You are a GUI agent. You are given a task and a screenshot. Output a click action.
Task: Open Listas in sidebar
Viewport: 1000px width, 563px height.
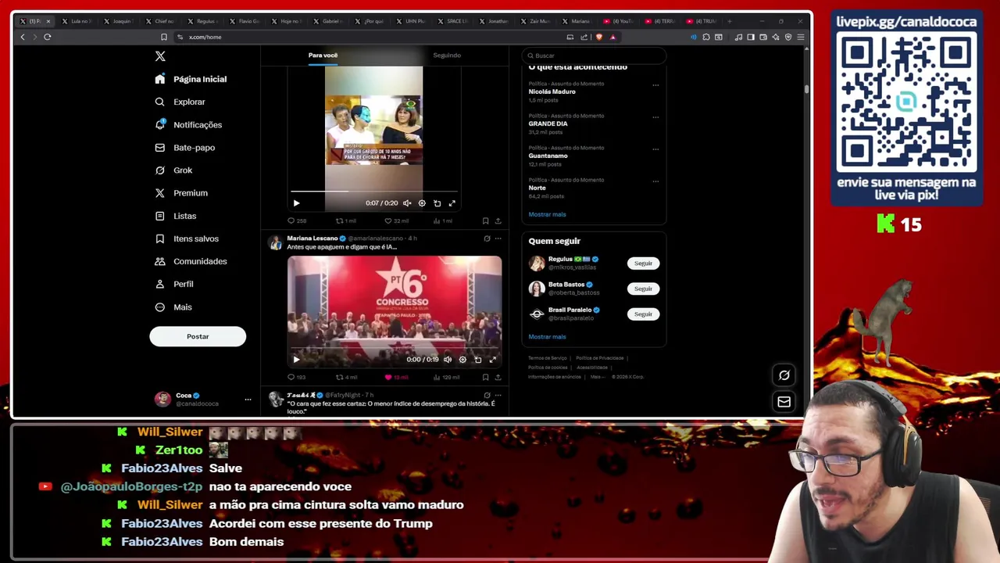[x=176, y=216]
